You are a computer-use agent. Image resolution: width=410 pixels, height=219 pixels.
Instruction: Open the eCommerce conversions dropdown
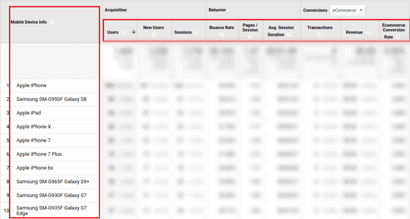pos(347,10)
